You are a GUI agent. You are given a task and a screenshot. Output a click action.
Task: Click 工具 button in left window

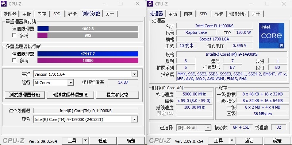pos(72,141)
